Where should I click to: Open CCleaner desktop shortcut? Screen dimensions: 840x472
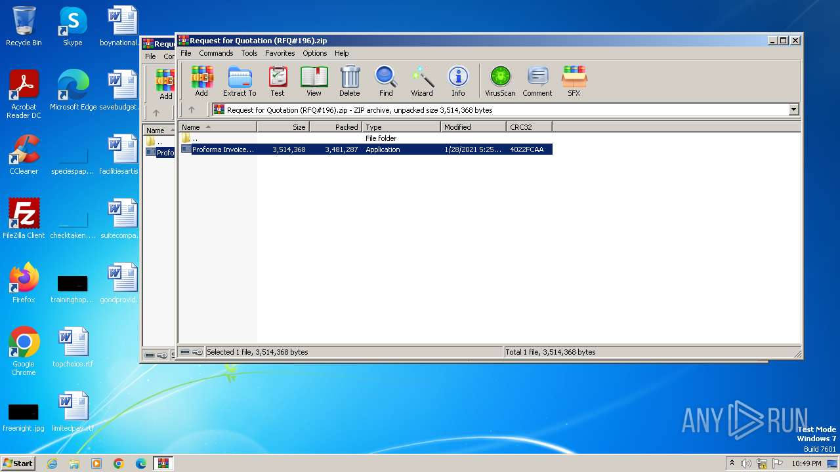(x=24, y=155)
